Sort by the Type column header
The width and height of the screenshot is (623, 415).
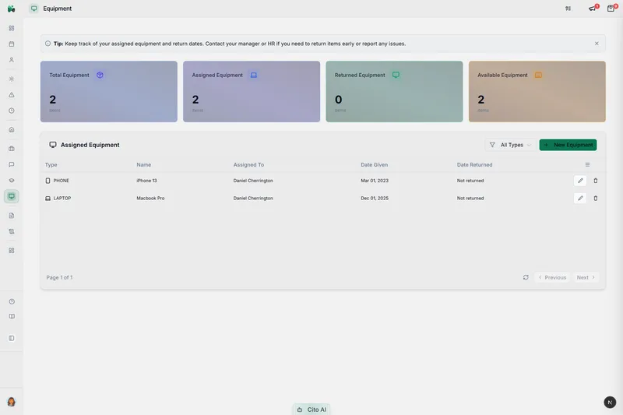[x=51, y=165]
